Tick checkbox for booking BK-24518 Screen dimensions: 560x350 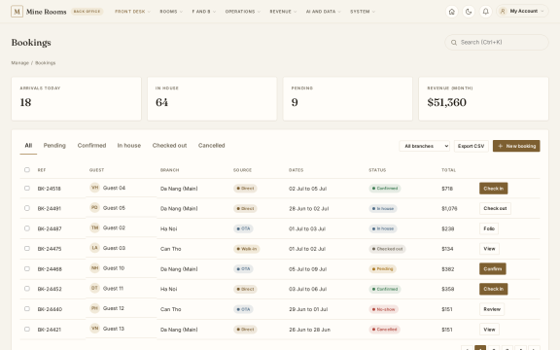27,188
